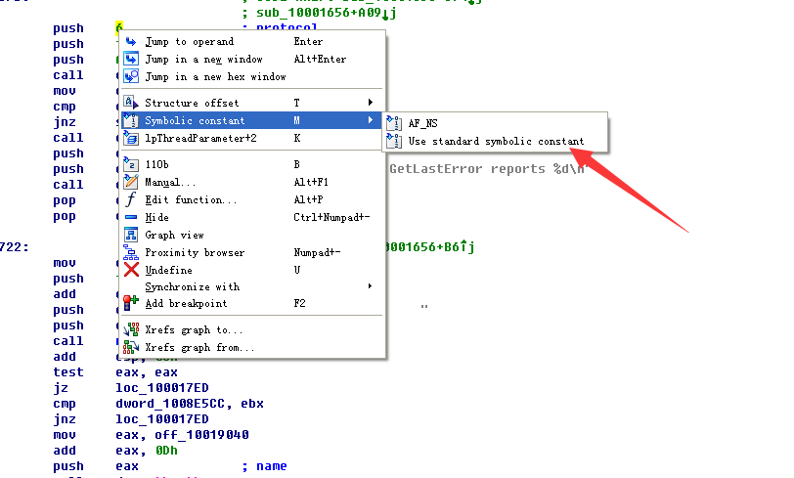The height and width of the screenshot is (478, 794).
Task: Open Xrefs graph from entry
Action: 252,347
